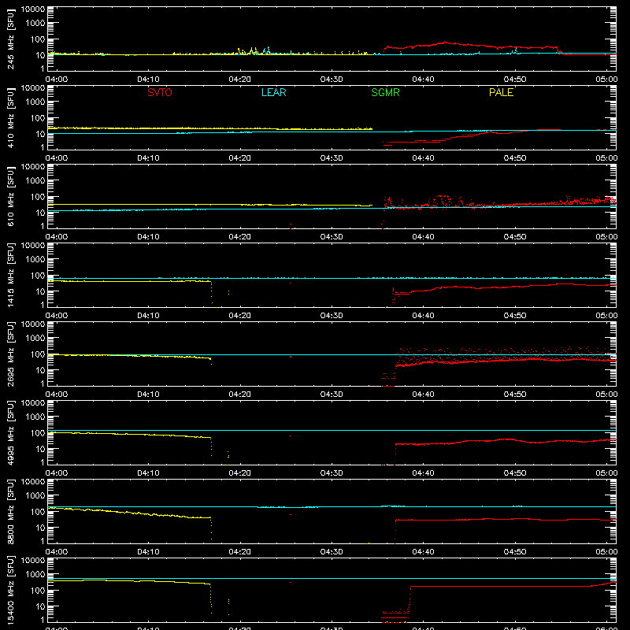Select the '1415 MHz [SFU]' axis title
The image size is (630, 630).
coord(10,275)
